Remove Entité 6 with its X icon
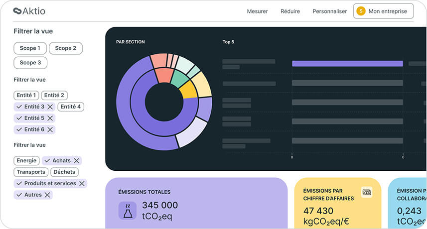This screenshot has width=427, height=229. coord(50,130)
